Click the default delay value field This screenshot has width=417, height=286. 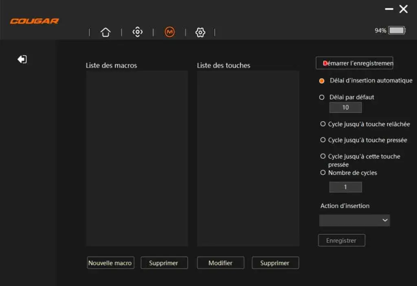[x=345, y=107]
